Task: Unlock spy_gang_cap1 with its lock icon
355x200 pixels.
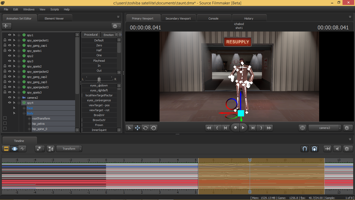Action: pos(5,46)
